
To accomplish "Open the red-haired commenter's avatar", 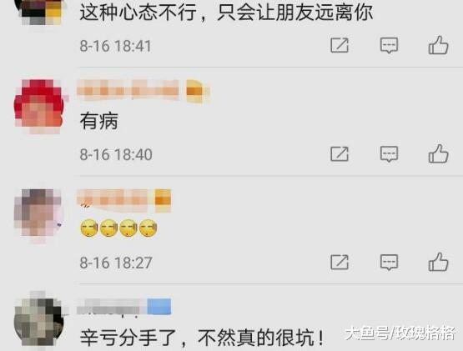I will [x=39, y=106].
